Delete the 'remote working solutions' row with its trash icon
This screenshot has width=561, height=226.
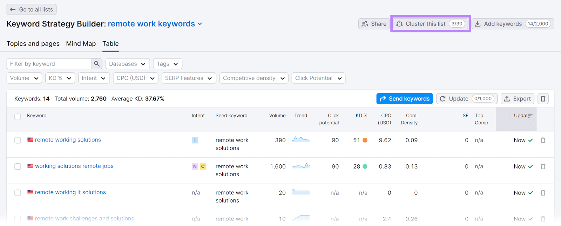pos(543,140)
